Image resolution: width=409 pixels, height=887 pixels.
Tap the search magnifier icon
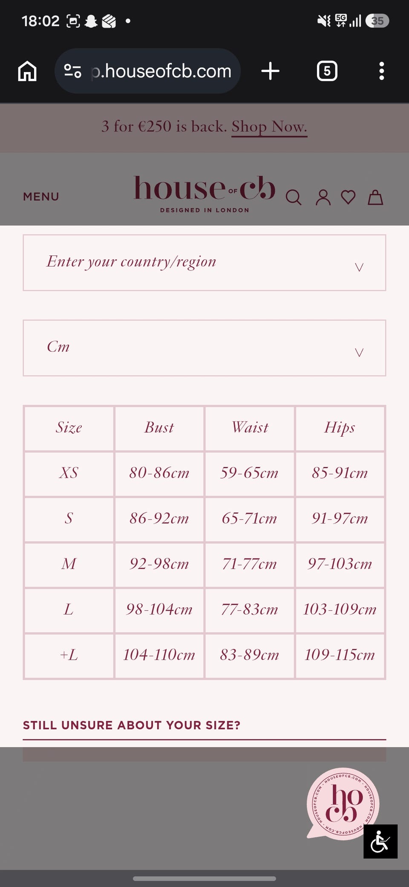[x=293, y=197]
